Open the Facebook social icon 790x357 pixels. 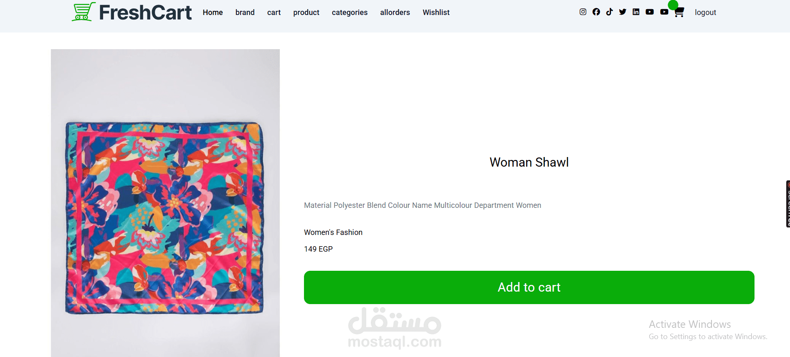[596, 12]
